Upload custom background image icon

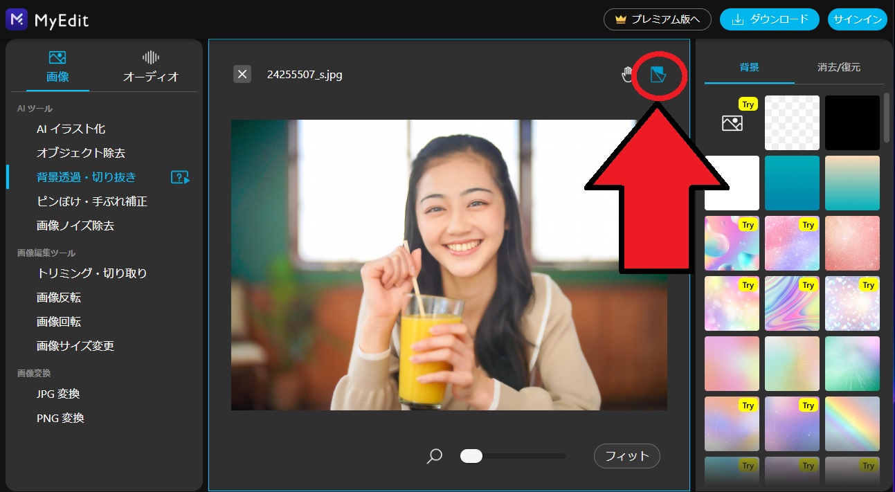point(732,122)
